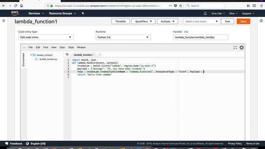Click the Feedback chat bubble icon
Screen dimensions: 265x149
[x=7, y=144]
